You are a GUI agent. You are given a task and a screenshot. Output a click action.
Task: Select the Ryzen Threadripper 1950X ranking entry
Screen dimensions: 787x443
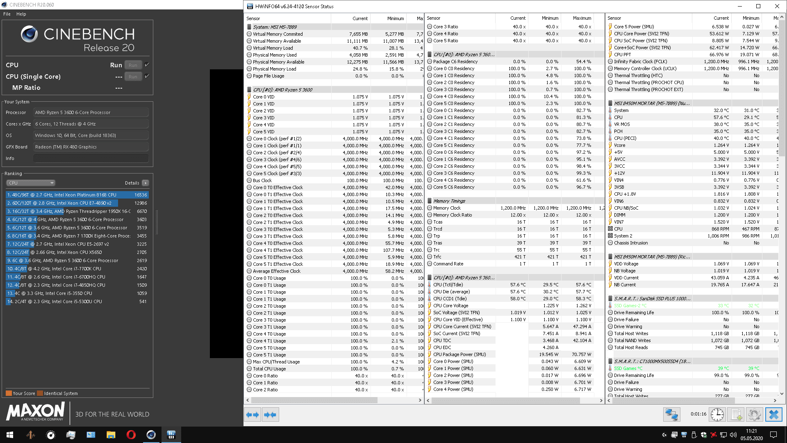(x=77, y=211)
